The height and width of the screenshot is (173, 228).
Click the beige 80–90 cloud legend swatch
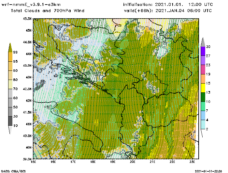tap(10, 75)
